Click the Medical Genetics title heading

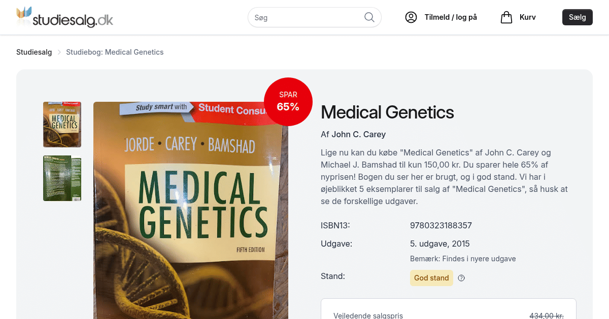pos(387,112)
